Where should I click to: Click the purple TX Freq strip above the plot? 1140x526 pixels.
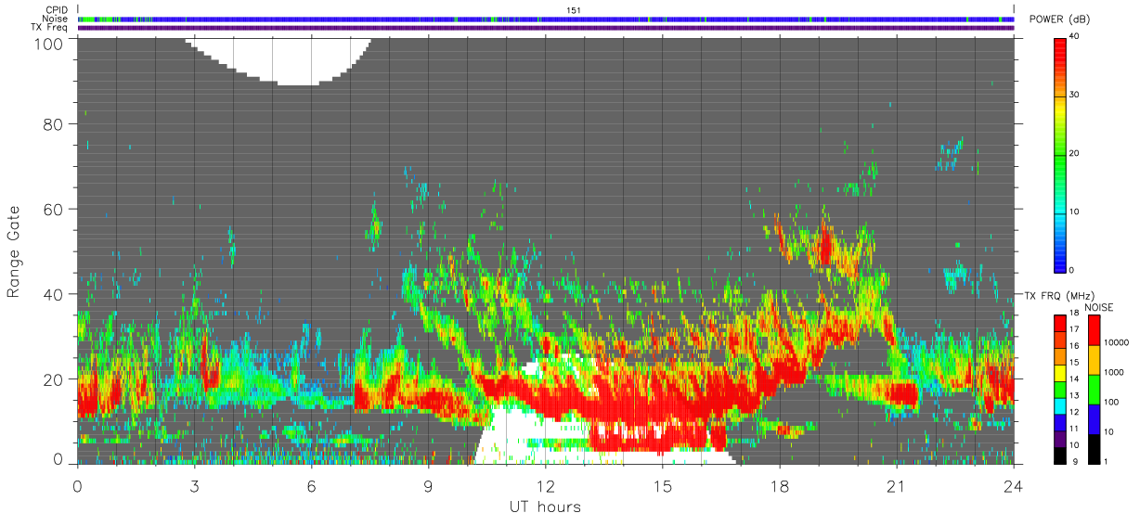click(548, 28)
